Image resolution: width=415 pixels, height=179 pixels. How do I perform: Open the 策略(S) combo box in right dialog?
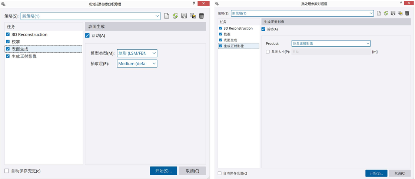(302, 13)
